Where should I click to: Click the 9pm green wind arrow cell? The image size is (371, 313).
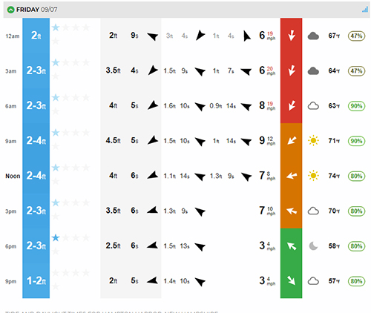click(292, 280)
